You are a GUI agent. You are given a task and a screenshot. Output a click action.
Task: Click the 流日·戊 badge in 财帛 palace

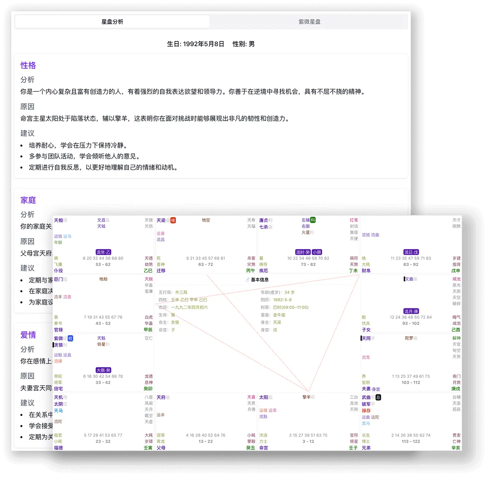(412, 252)
